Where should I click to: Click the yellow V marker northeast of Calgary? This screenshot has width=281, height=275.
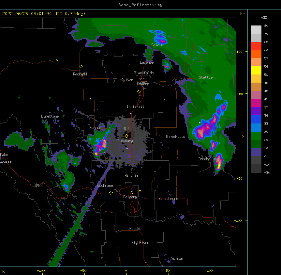[140, 191]
